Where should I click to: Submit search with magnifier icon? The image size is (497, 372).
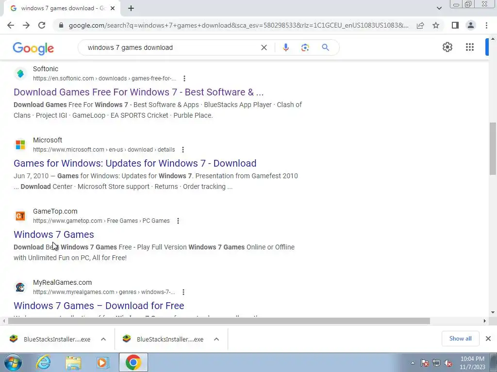point(325,47)
